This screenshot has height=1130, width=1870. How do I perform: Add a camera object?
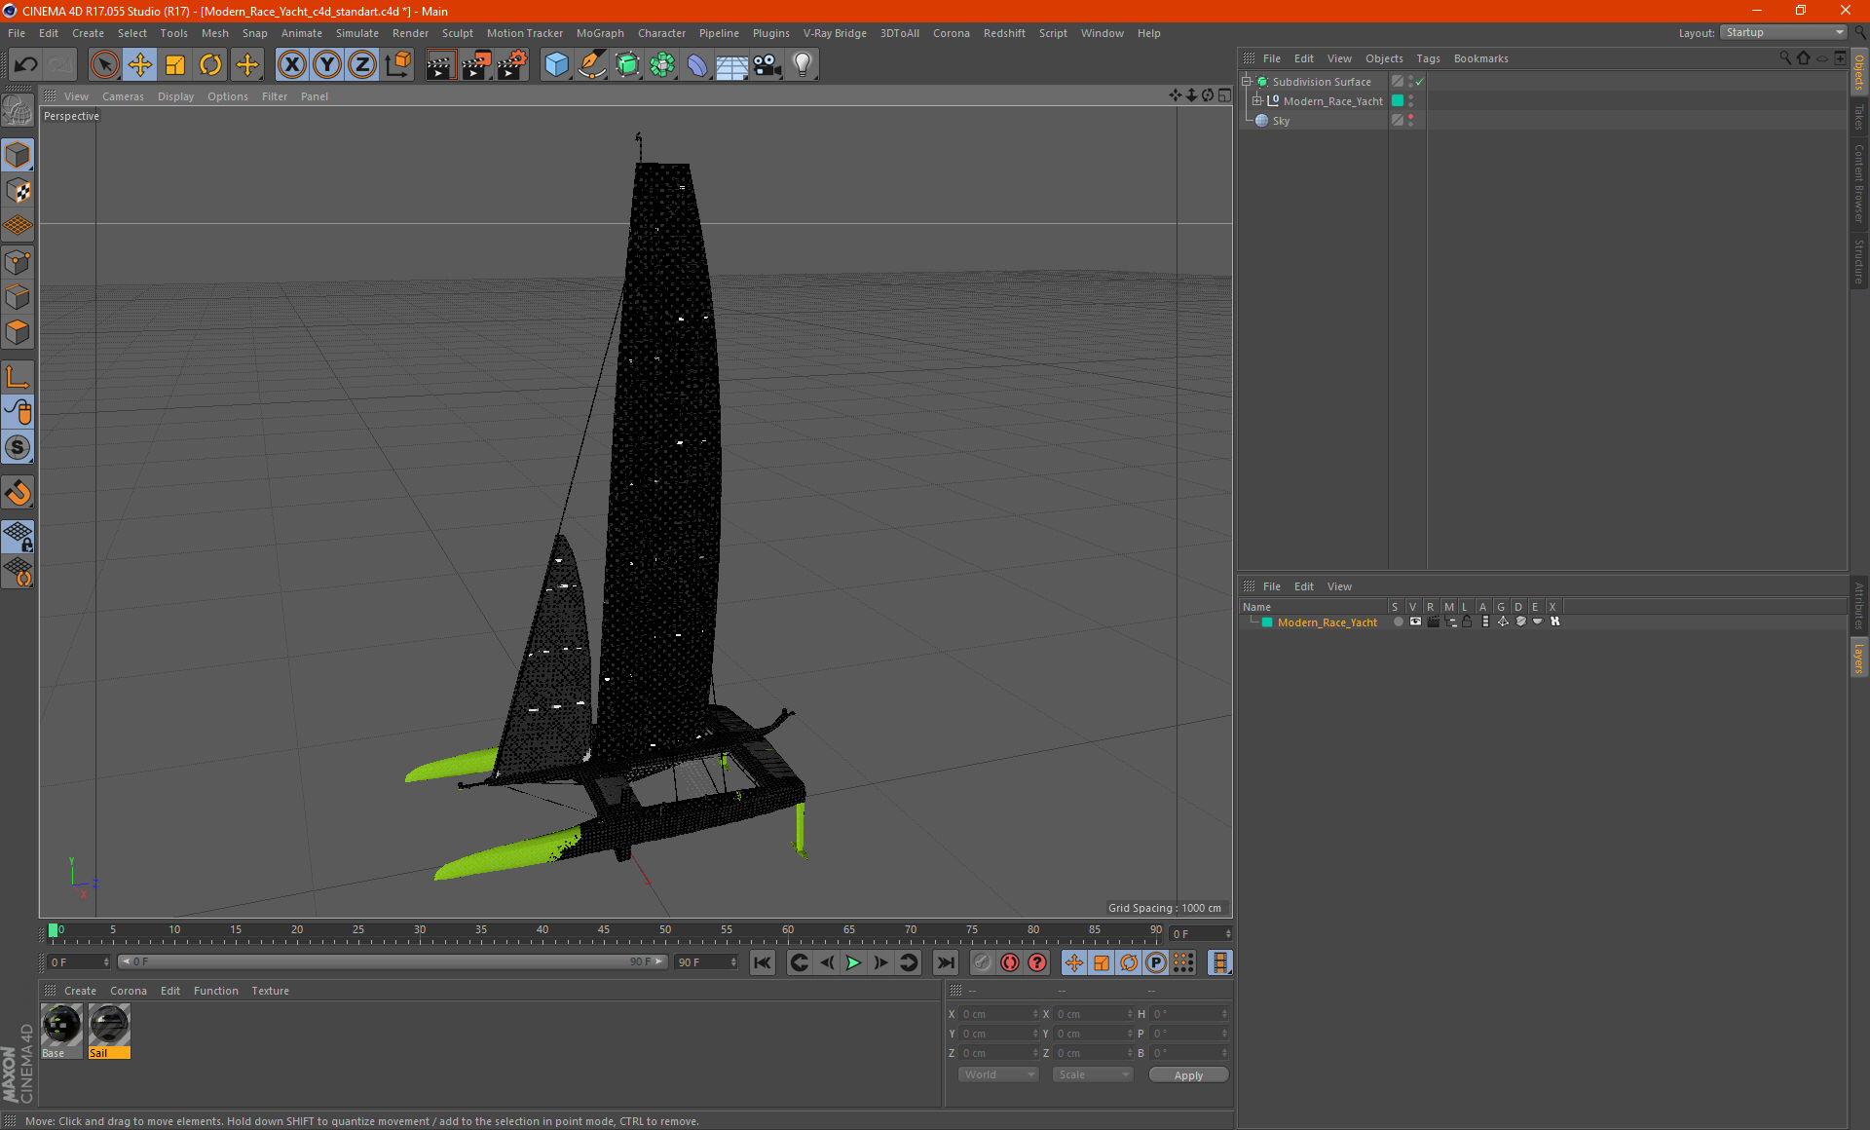pyautogui.click(x=767, y=65)
